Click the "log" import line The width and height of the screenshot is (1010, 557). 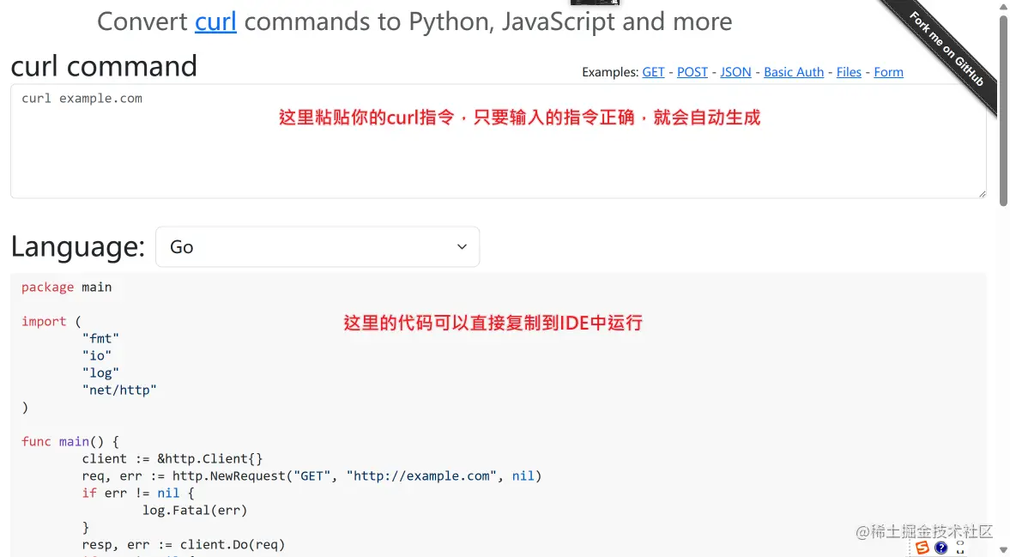click(x=100, y=372)
